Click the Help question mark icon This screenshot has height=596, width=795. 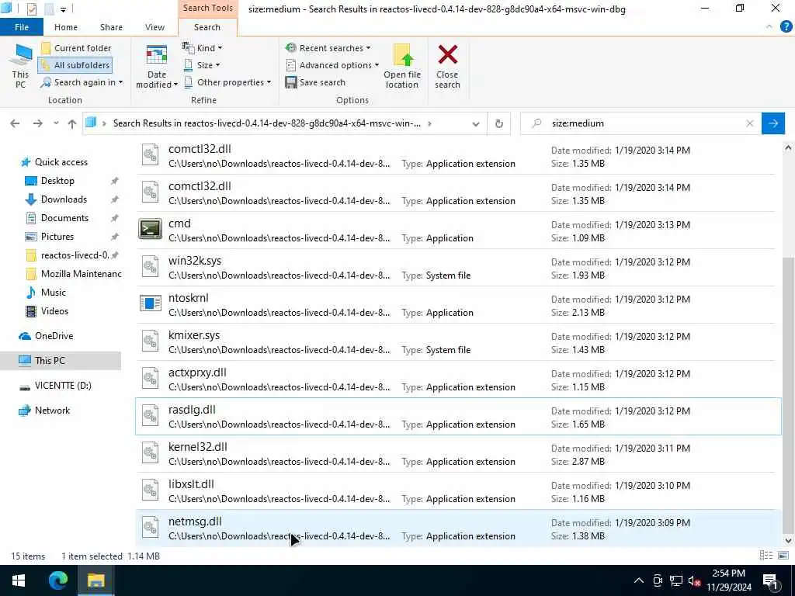click(786, 27)
